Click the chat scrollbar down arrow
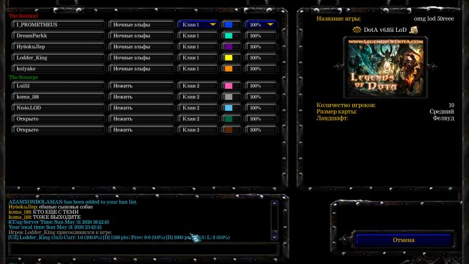Viewport: 469px width, 264px height. coord(274,237)
